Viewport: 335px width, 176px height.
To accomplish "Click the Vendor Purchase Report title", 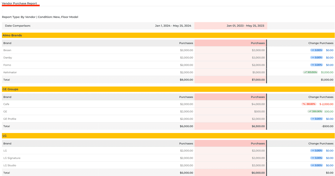I will point(20,3).
